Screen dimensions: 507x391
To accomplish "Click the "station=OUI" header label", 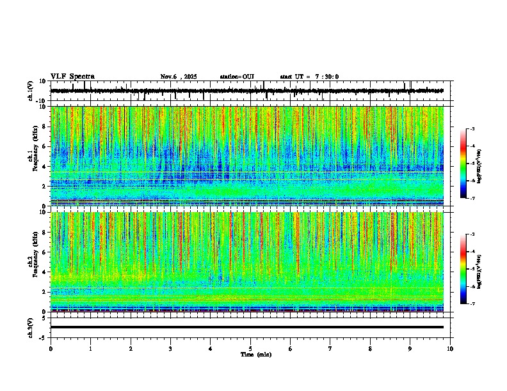I will tap(237, 77).
